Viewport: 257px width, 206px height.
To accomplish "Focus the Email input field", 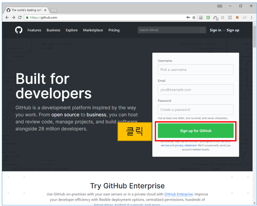I will [x=196, y=89].
